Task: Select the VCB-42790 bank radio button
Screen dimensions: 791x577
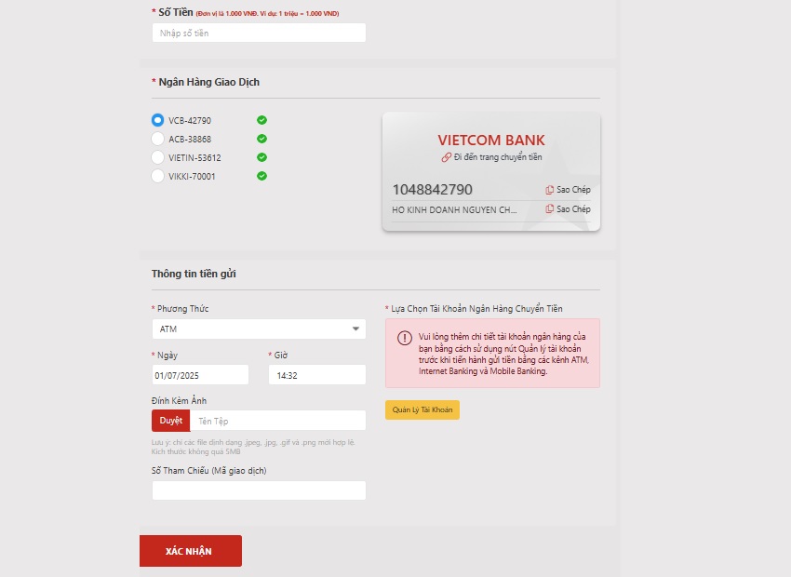Action: click(x=157, y=120)
